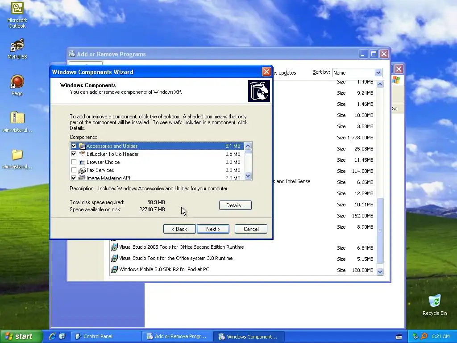This screenshot has height=343, width=457.
Task: Switch to Add or Remove Programs taskbar button
Action: pyautogui.click(x=178, y=336)
